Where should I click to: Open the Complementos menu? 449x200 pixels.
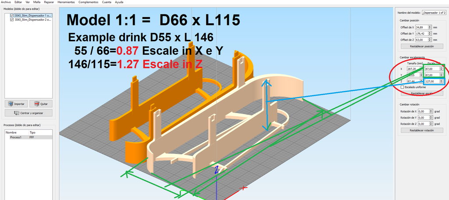point(89,2)
